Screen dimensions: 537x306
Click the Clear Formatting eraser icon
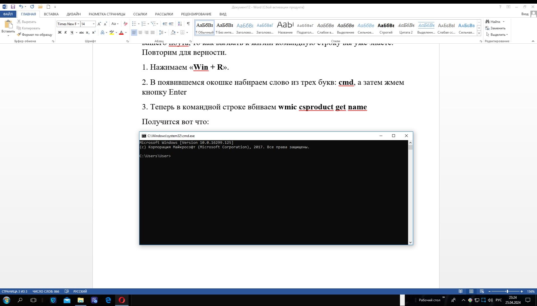click(x=125, y=24)
